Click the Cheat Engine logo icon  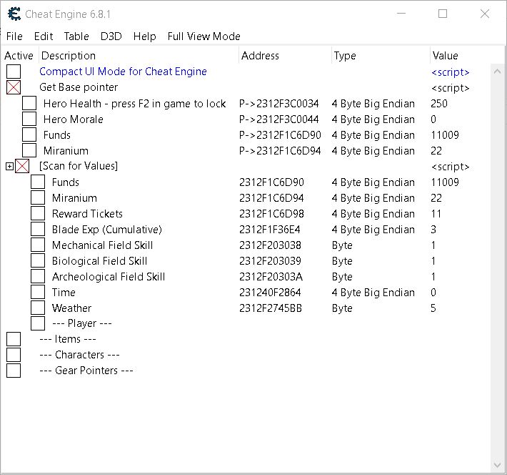pyautogui.click(x=14, y=14)
